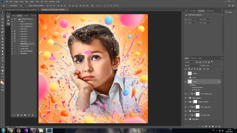Image resolution: width=237 pixels, height=133 pixels.
Task: Open the layer filter Kind dropdown
Action: click(x=190, y=62)
